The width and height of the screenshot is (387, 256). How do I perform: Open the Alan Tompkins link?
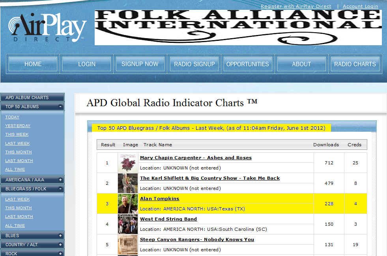pyautogui.click(x=159, y=199)
